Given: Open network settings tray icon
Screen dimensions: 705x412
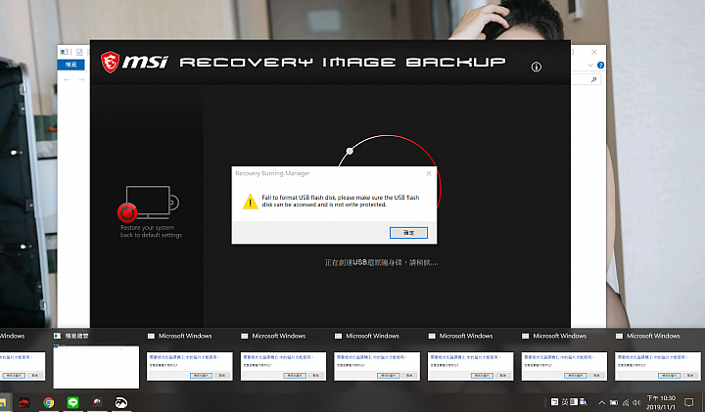Looking at the screenshot, I should coord(626,402).
